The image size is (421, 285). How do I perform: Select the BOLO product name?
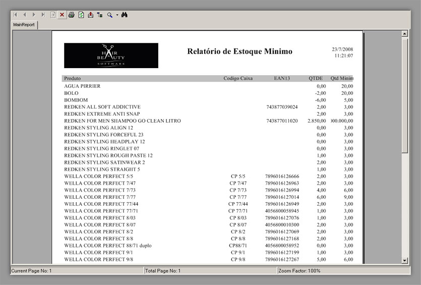(71, 93)
